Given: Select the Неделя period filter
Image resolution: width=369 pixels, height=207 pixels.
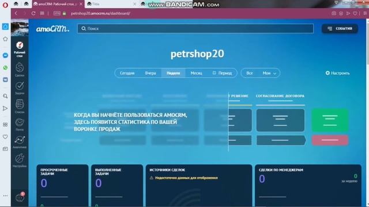Looking at the screenshot, I should pos(173,73).
